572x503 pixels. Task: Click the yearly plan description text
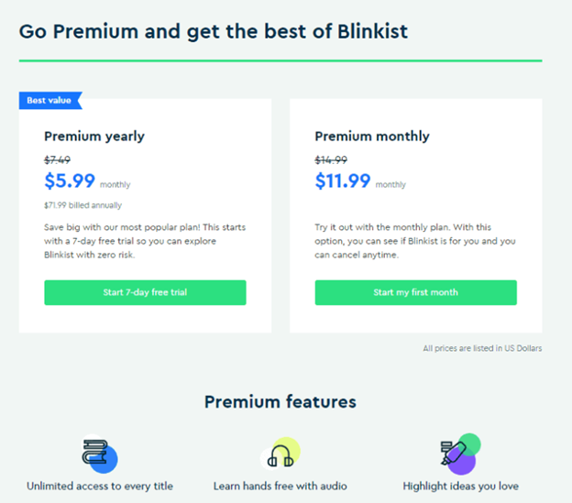(144, 241)
